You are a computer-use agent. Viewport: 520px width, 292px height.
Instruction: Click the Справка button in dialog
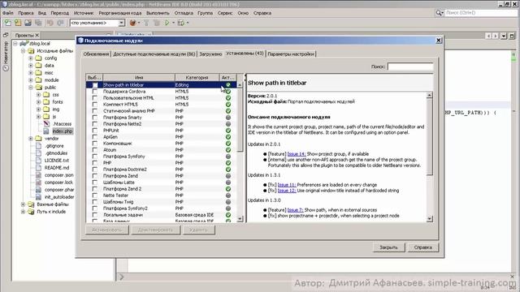point(422,247)
